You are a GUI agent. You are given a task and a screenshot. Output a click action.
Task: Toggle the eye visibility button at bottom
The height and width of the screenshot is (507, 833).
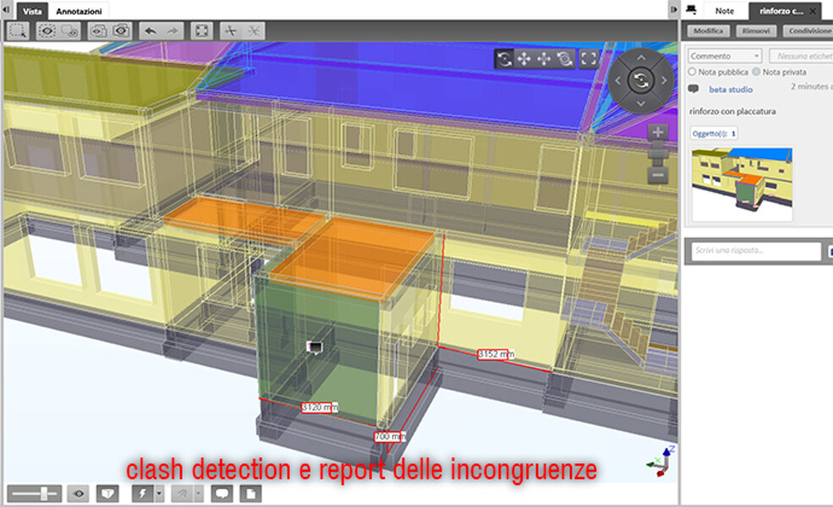point(79,493)
